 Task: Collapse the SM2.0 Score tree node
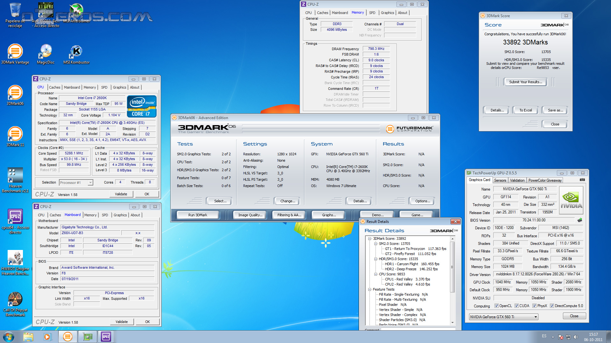coord(376,244)
